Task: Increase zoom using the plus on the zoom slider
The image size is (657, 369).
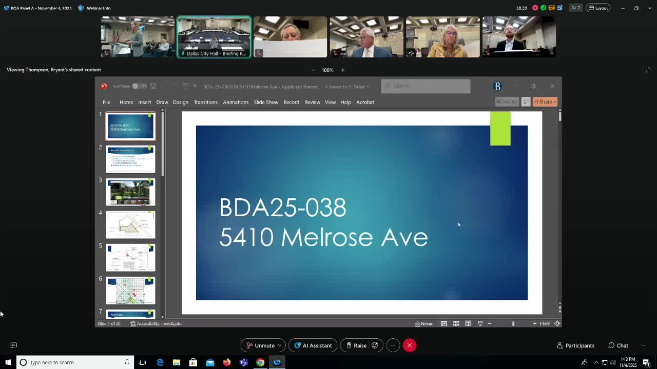Action: [535, 323]
